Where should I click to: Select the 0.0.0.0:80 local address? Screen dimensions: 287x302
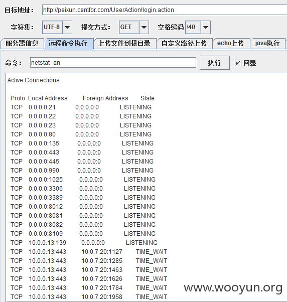pos(42,134)
